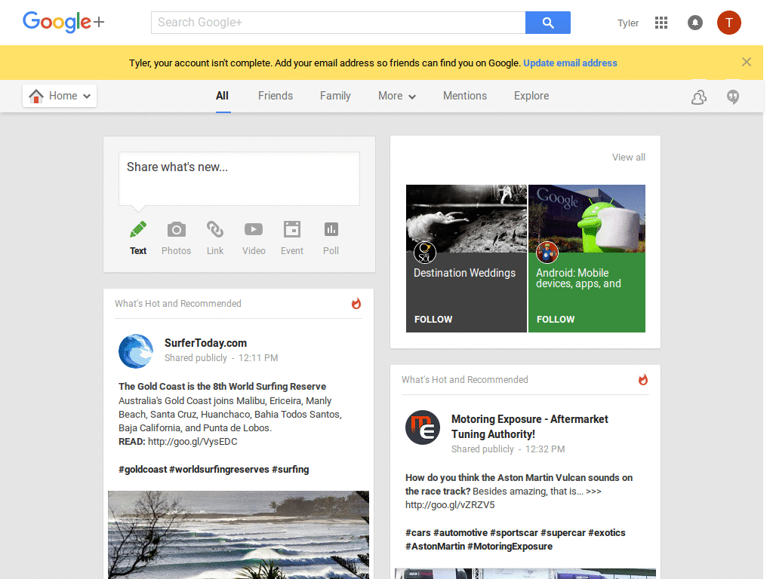The height and width of the screenshot is (579, 773).
Task: Open the SurferToday.com wave avatar
Action: click(136, 351)
